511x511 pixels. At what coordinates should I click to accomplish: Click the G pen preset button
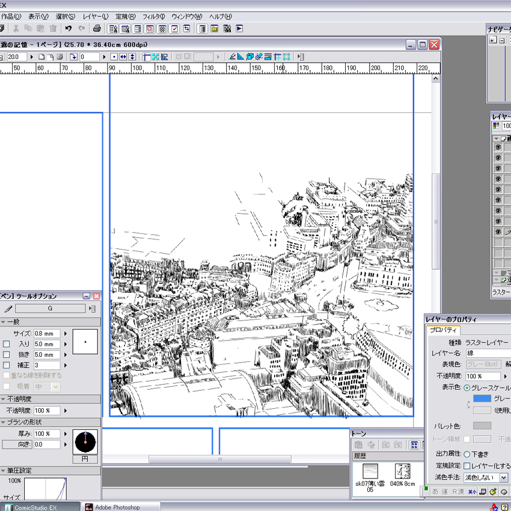tap(50, 309)
